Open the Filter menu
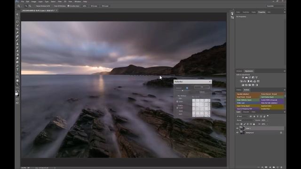301x169 pixels. point(60,1)
